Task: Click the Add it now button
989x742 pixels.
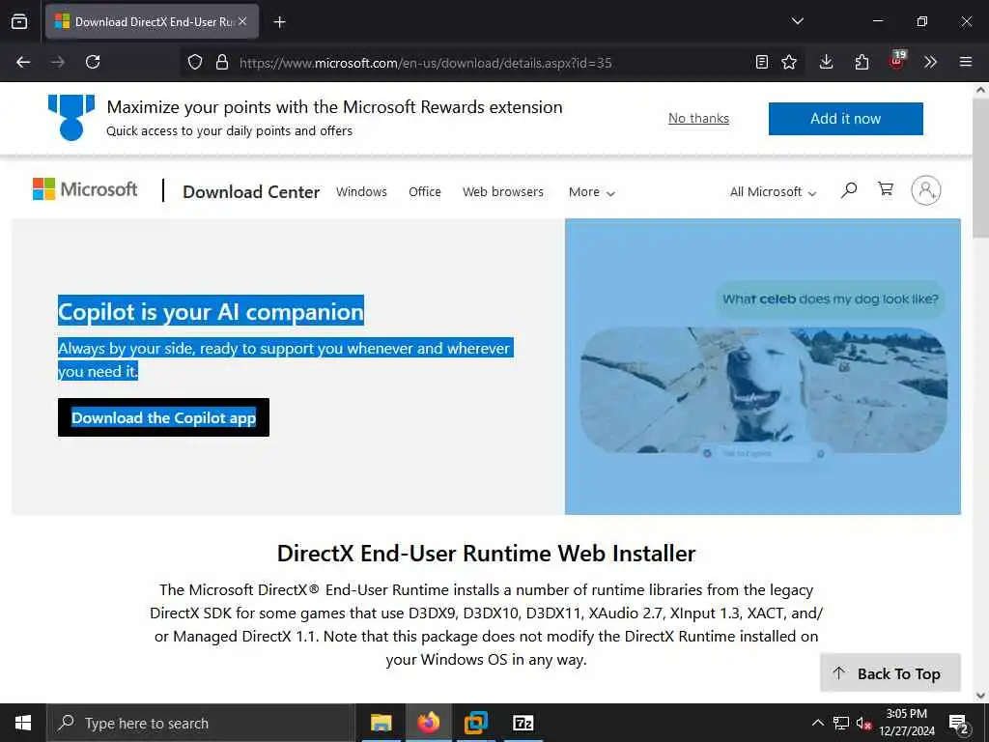Action: point(845,119)
